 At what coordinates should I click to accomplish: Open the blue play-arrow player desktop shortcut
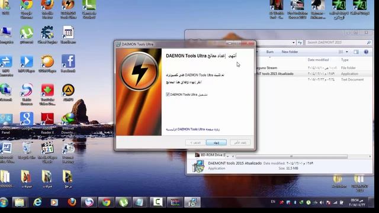tap(27, 63)
